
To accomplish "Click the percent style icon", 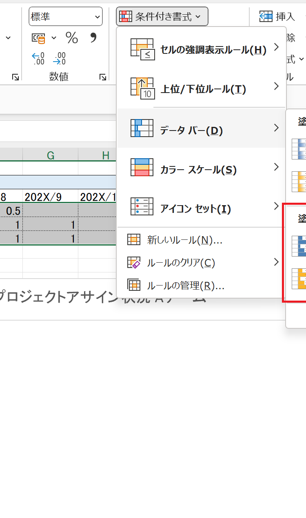I will coord(72,38).
